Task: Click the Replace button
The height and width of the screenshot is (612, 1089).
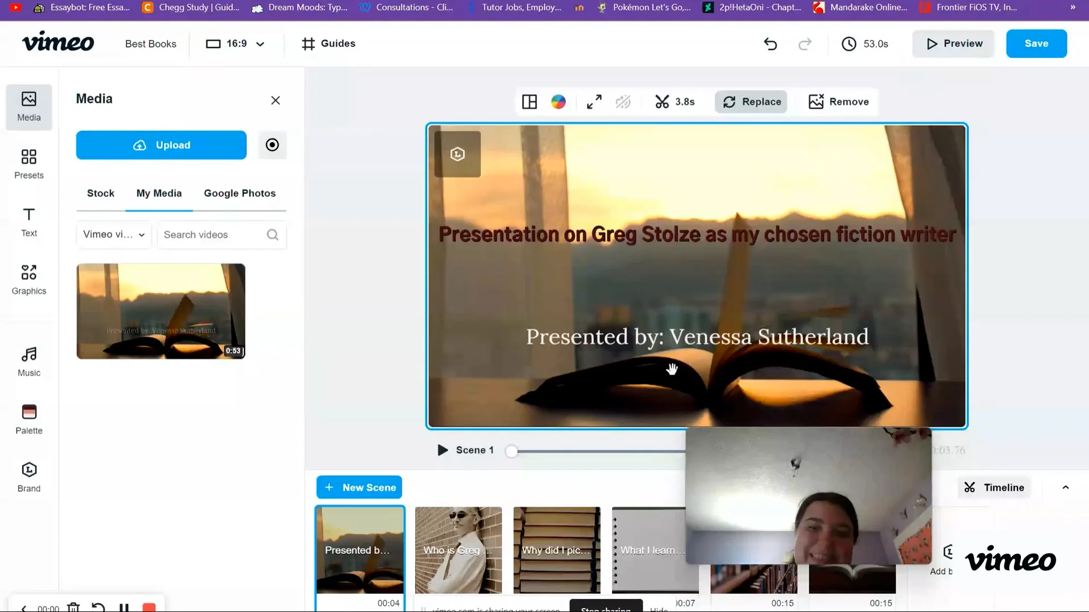Action: click(x=751, y=102)
